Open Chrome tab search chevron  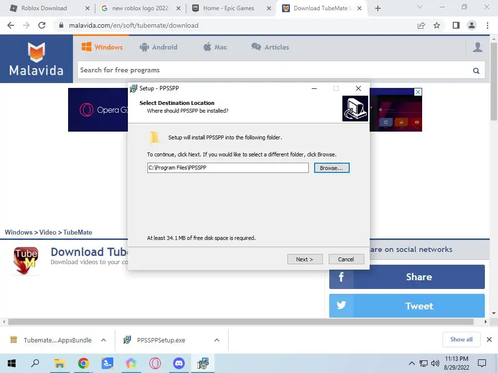pyautogui.click(x=420, y=7)
